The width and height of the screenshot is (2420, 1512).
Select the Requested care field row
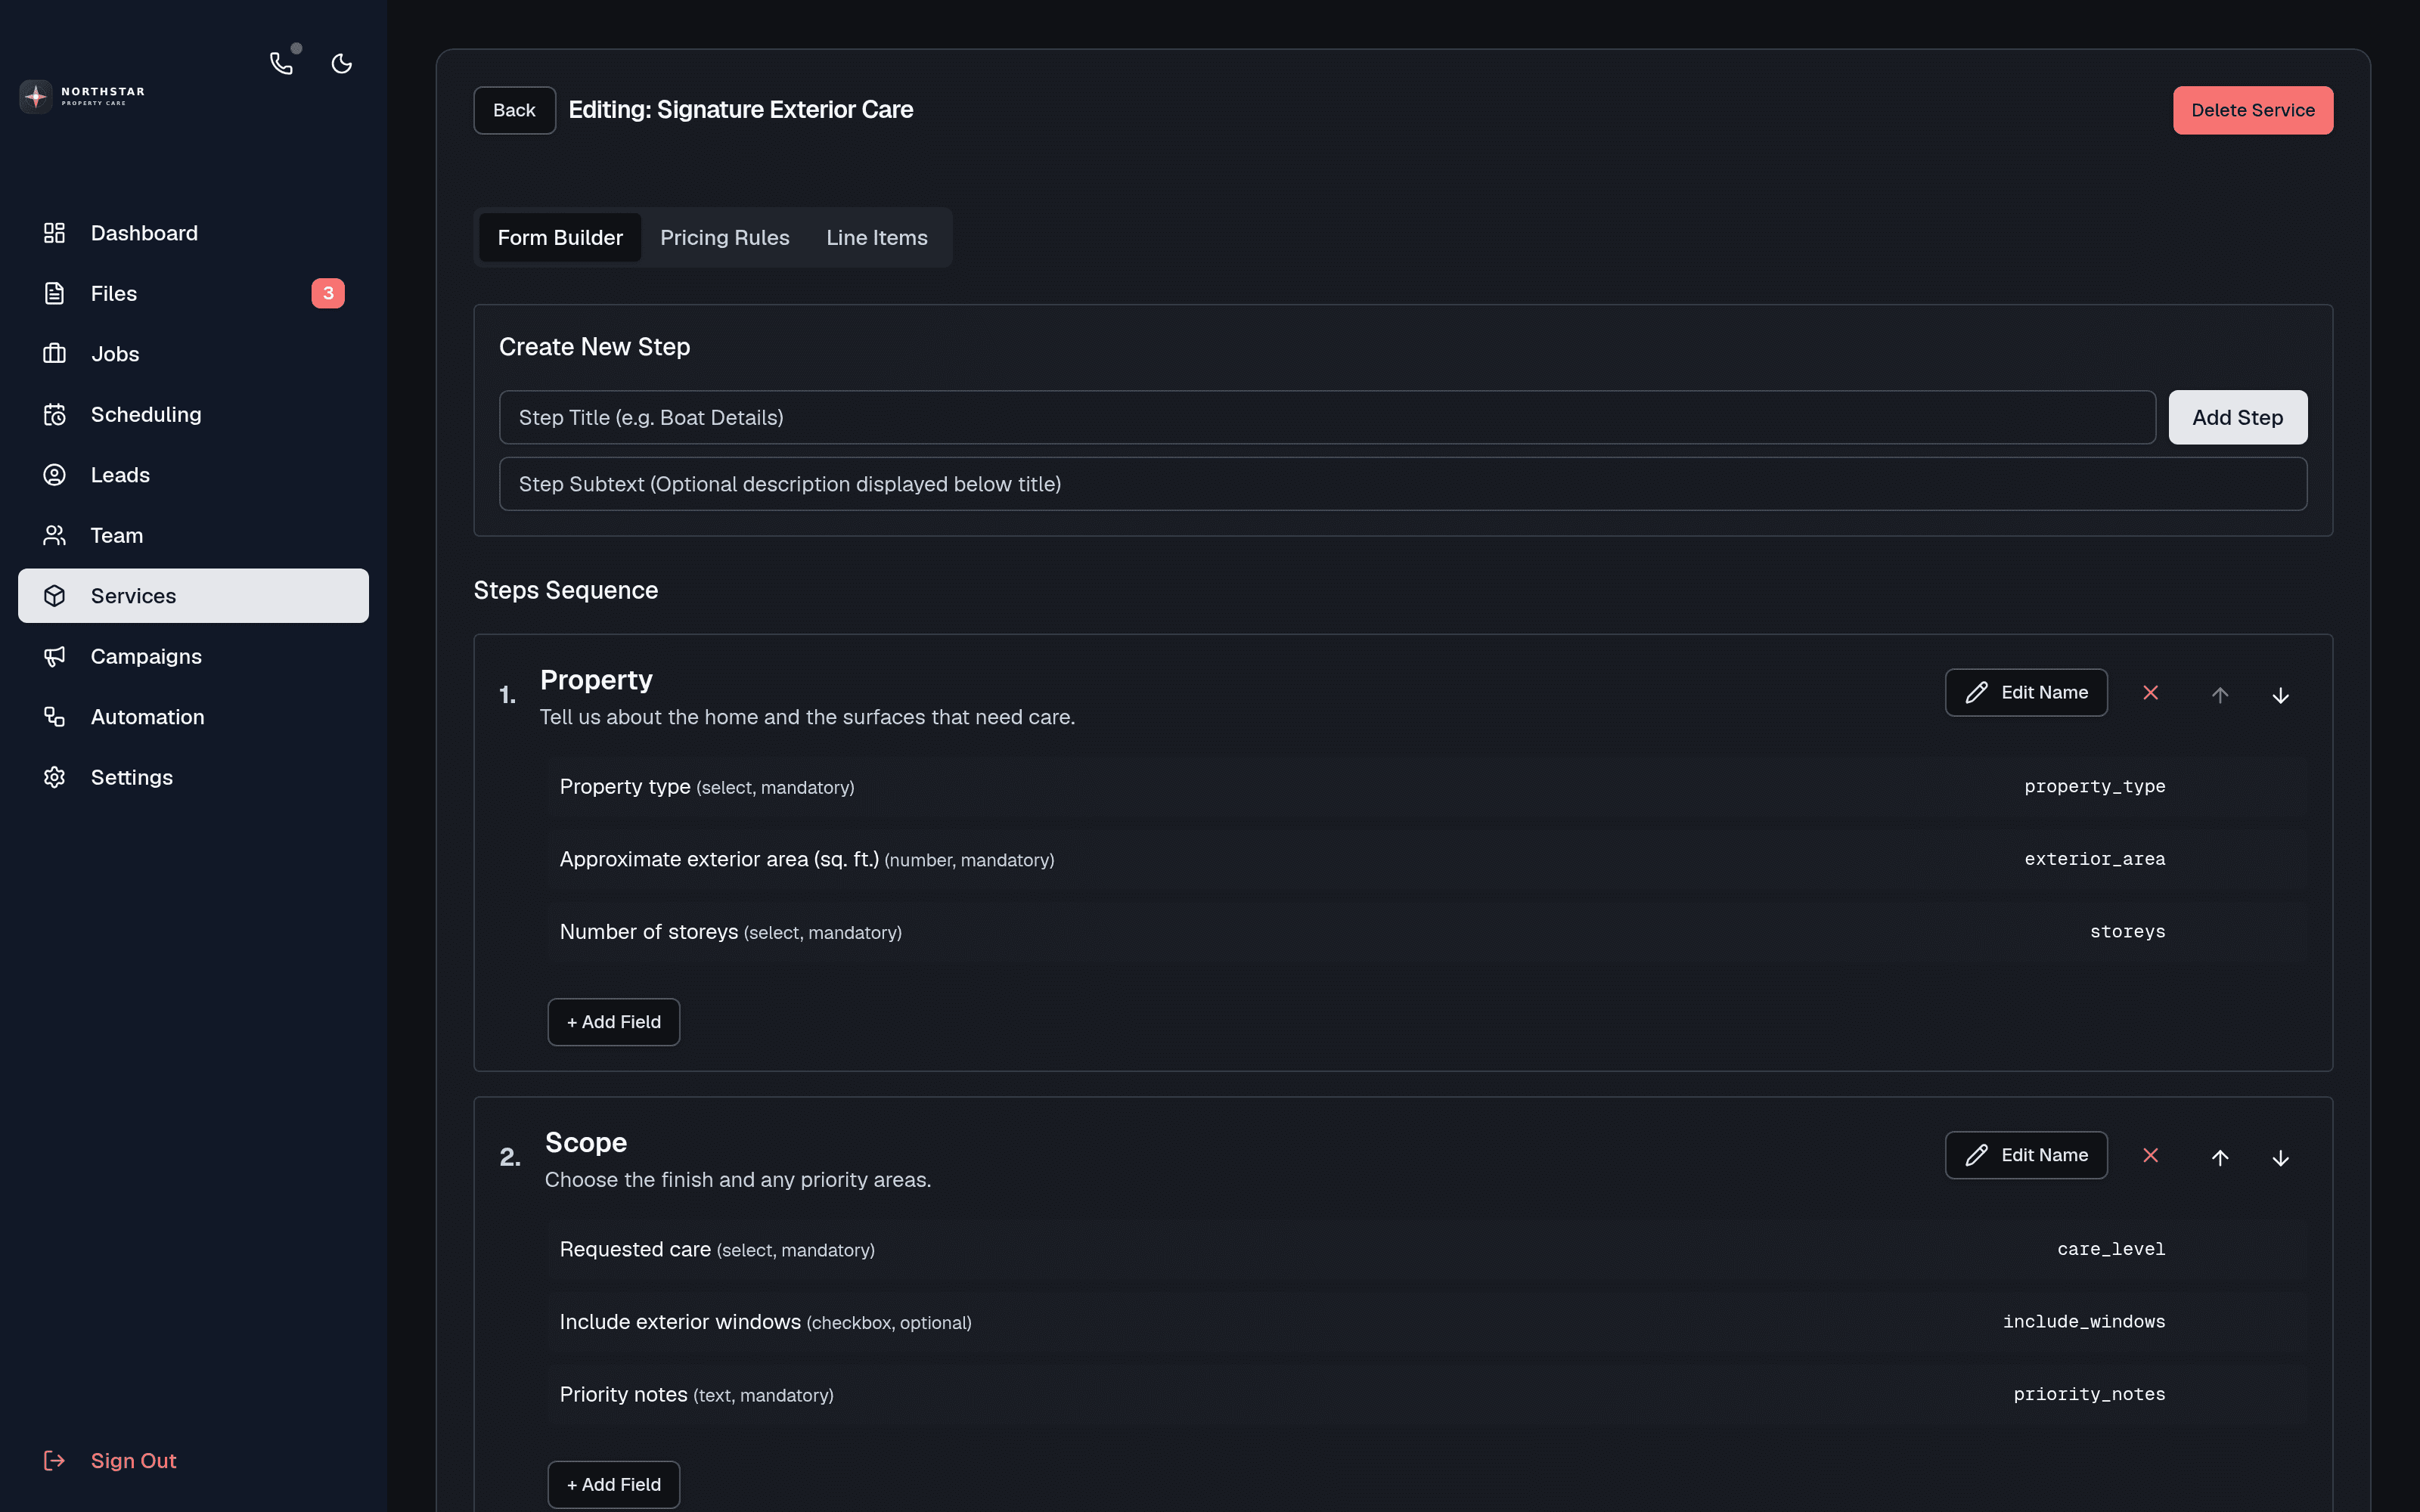tap(1426, 1250)
